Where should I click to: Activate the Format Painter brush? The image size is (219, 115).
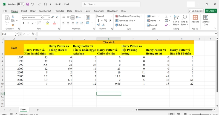13,25
